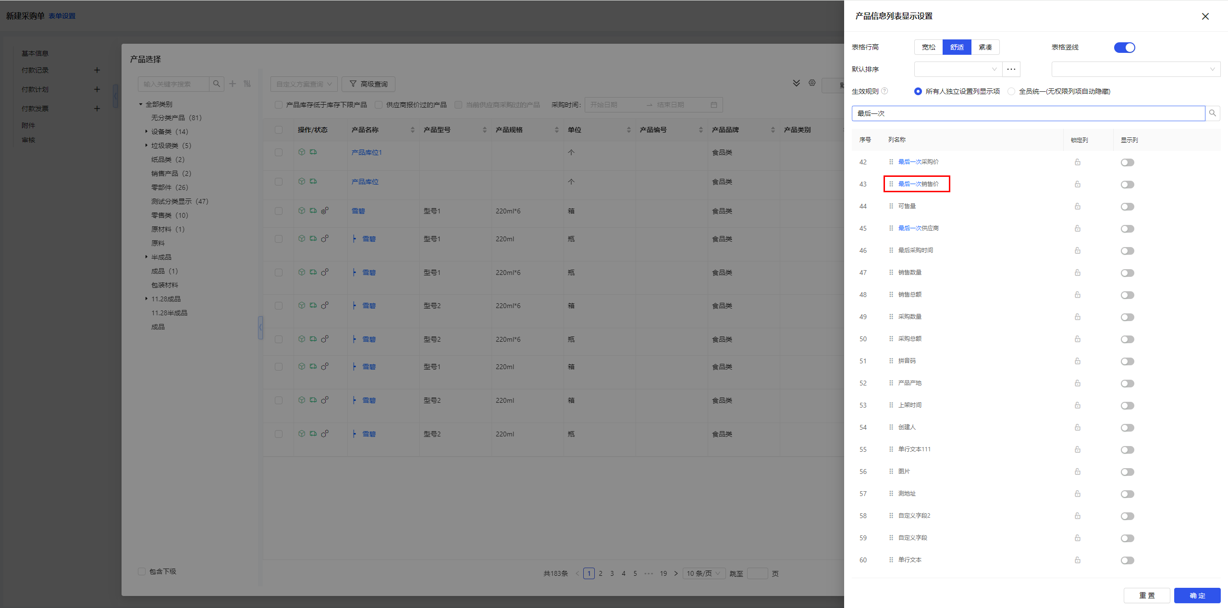
Task: Click the double-chevron collapse icon above table
Action: 796,83
